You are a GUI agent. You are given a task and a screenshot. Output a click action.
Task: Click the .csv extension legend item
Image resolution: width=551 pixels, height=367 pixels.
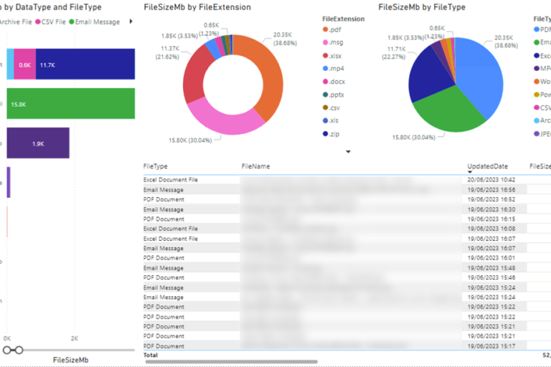point(335,108)
